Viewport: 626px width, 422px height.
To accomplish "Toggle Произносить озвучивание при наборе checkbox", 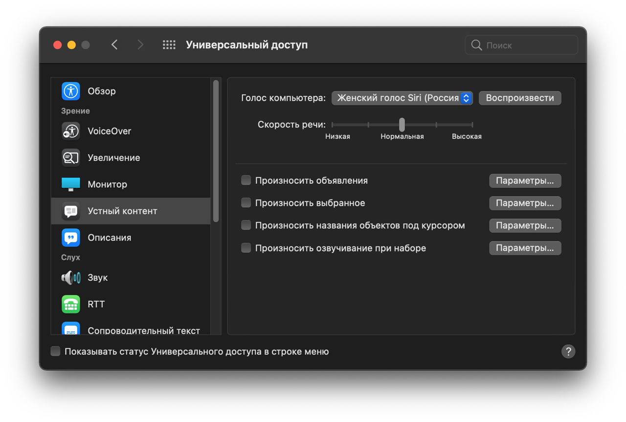I will pos(246,248).
